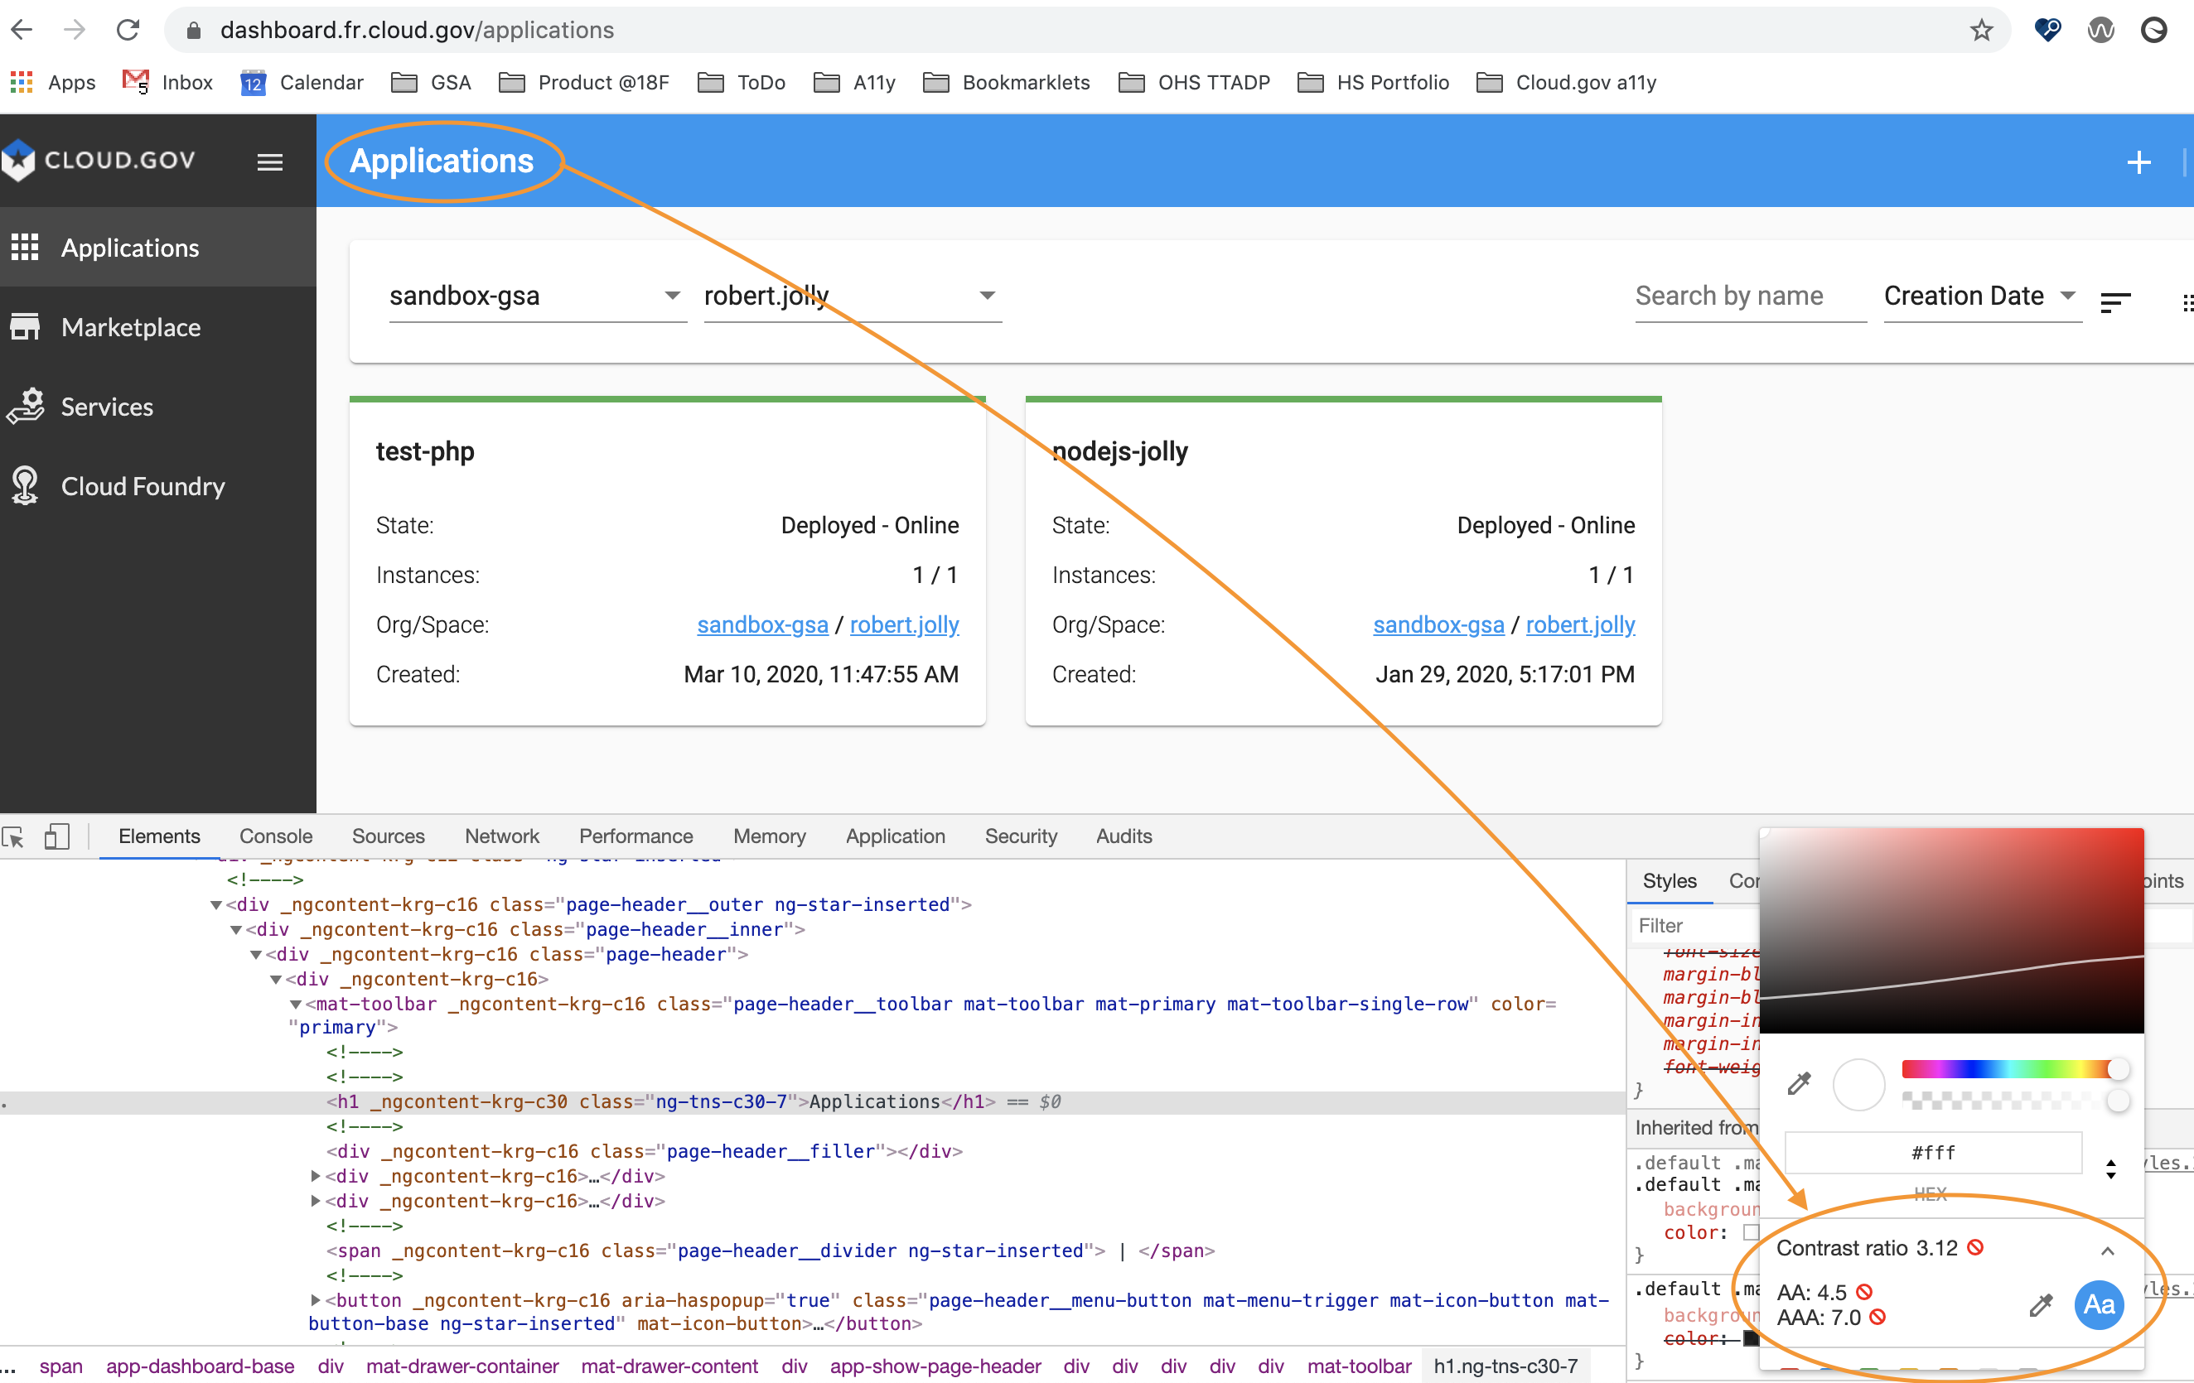This screenshot has width=2194, height=1383.
Task: Open the Audits tab in DevTools
Action: [x=1124, y=836]
